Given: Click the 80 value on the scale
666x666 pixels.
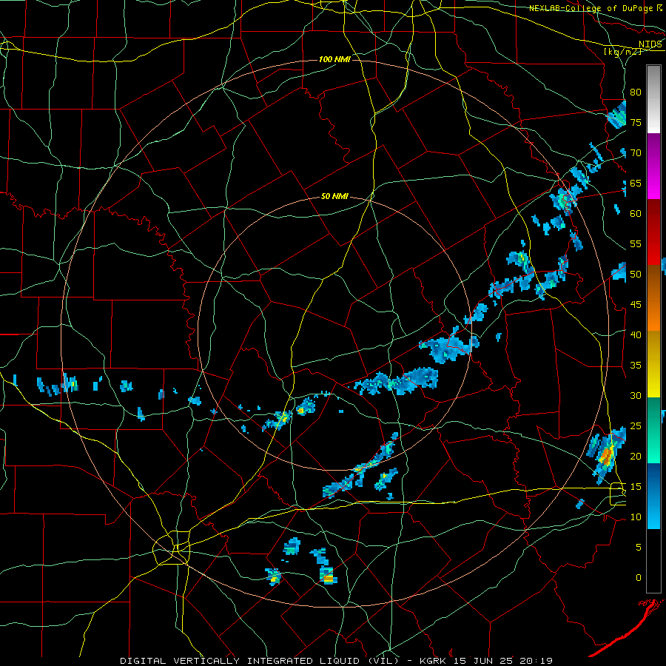Looking at the screenshot, I should click(x=636, y=92).
